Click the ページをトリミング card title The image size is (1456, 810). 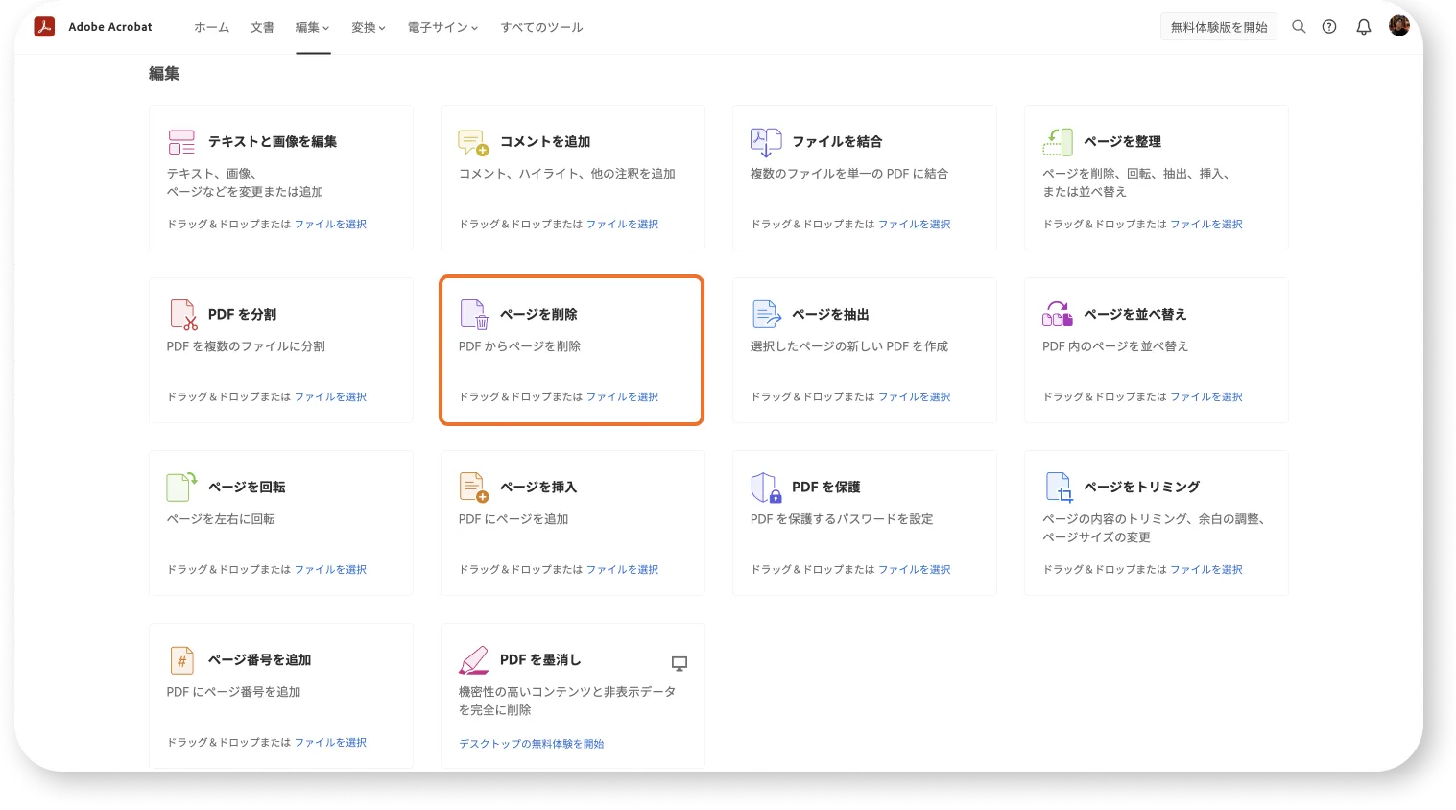[1142, 487]
